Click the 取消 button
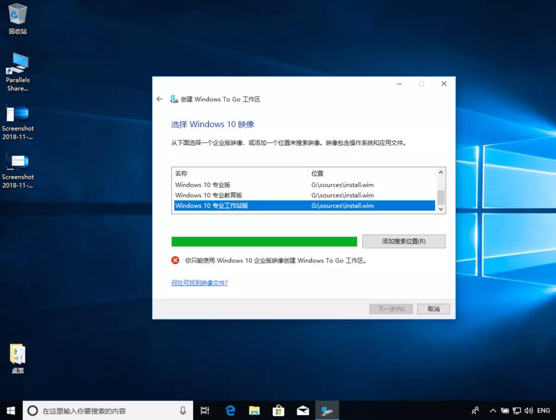Image resolution: width=556 pixels, height=420 pixels. (x=433, y=309)
